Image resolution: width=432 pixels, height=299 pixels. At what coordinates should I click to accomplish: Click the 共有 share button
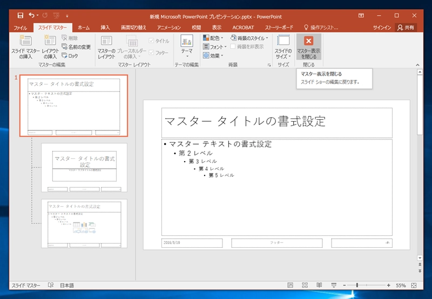[x=406, y=27]
